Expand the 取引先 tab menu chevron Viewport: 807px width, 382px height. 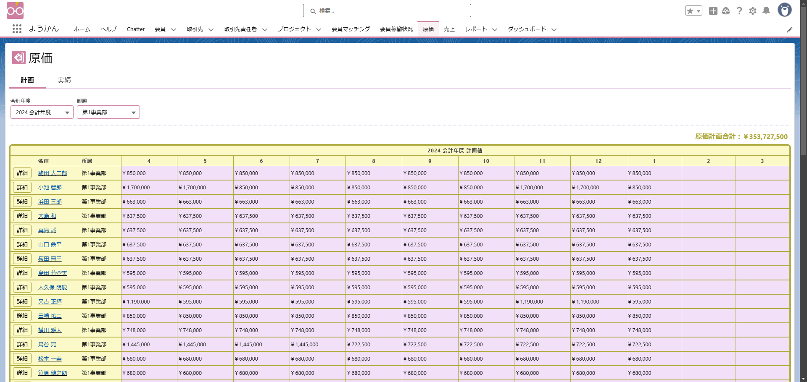pos(211,29)
